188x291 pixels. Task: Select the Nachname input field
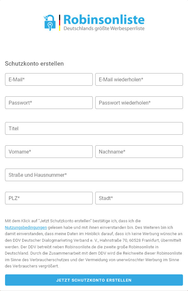[139, 152]
